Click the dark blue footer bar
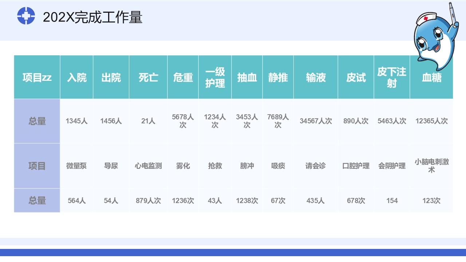The height and width of the screenshot is (262, 466). click(233, 253)
